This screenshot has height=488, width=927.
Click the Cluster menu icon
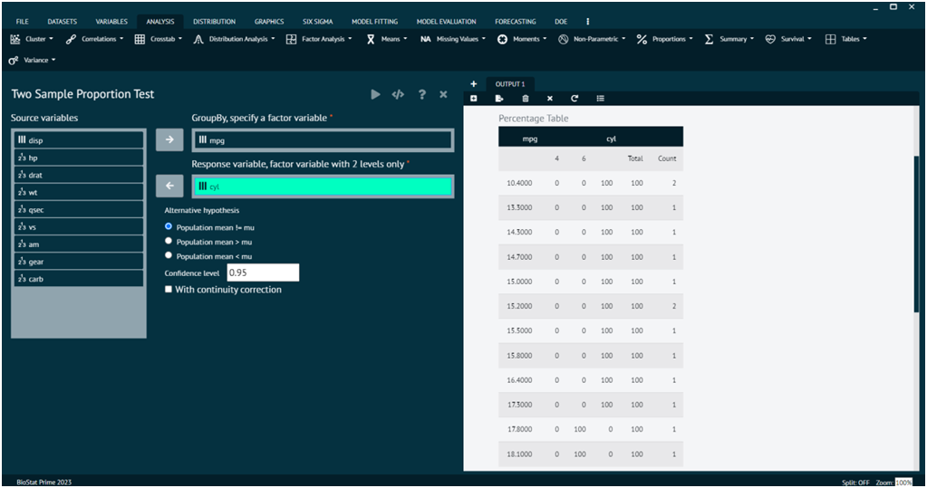(x=14, y=39)
